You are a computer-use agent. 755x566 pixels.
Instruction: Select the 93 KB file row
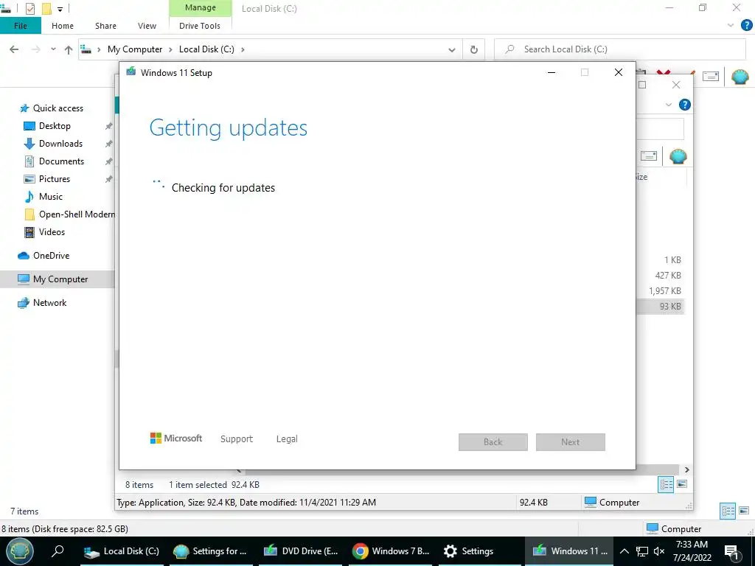coord(661,306)
